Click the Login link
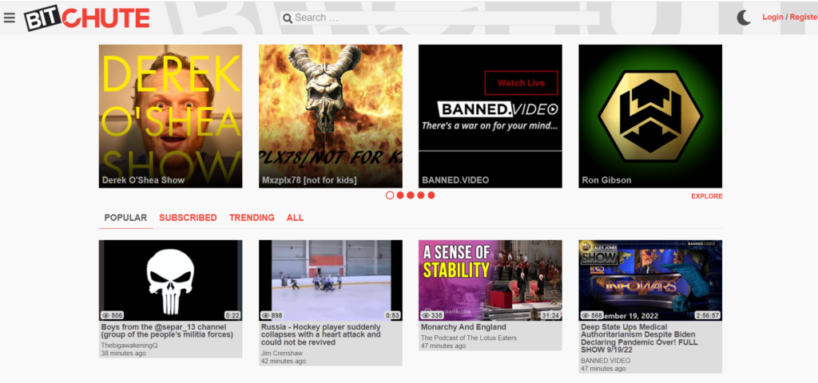Image resolution: width=818 pixels, height=383 pixels. [772, 17]
